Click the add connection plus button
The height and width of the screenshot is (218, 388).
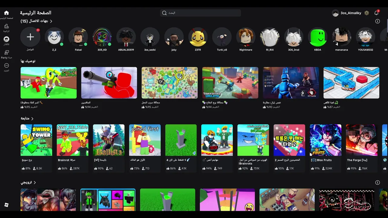tap(30, 37)
